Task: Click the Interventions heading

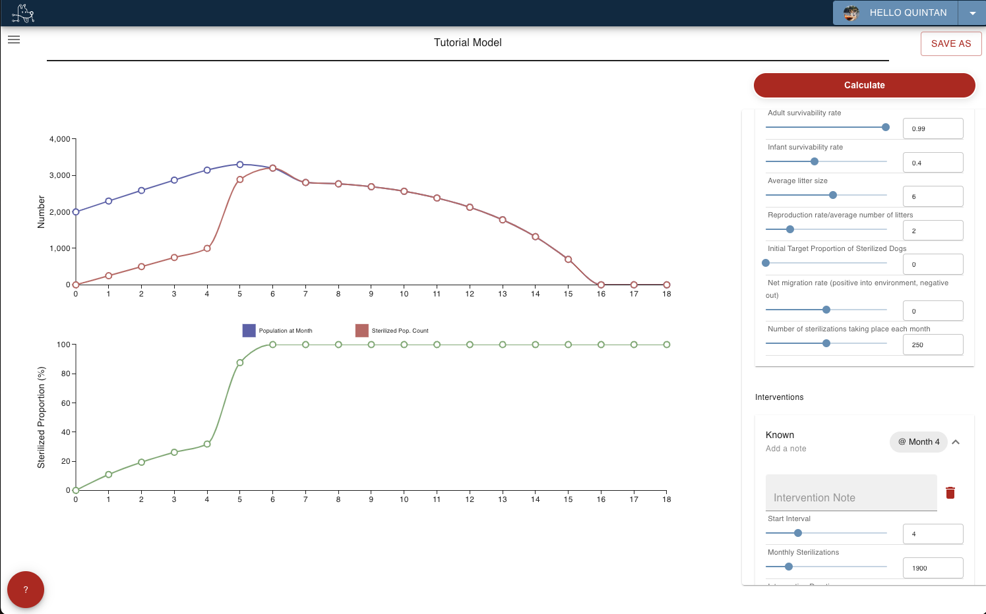Action: [x=779, y=397]
